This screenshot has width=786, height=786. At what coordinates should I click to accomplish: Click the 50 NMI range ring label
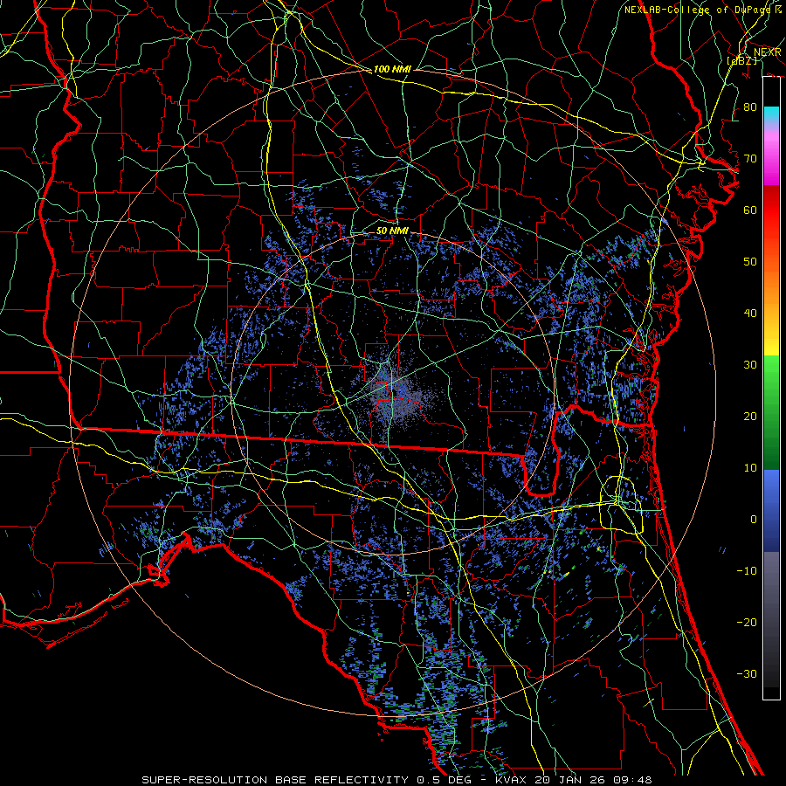pyautogui.click(x=392, y=231)
